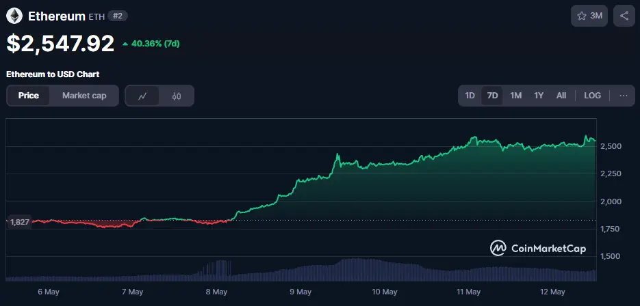Set chart range to 7D
This screenshot has height=306, width=640.
point(492,96)
